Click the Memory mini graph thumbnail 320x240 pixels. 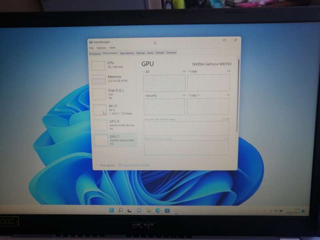(98, 79)
